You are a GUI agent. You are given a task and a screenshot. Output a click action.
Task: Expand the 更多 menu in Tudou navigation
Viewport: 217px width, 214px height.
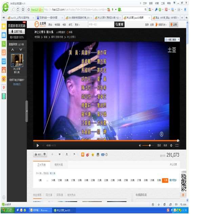77,25
